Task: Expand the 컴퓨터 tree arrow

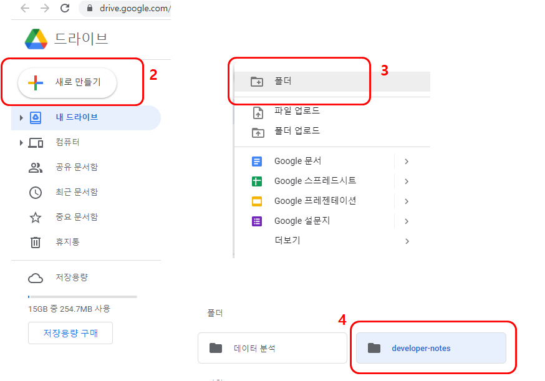Action: point(21,143)
